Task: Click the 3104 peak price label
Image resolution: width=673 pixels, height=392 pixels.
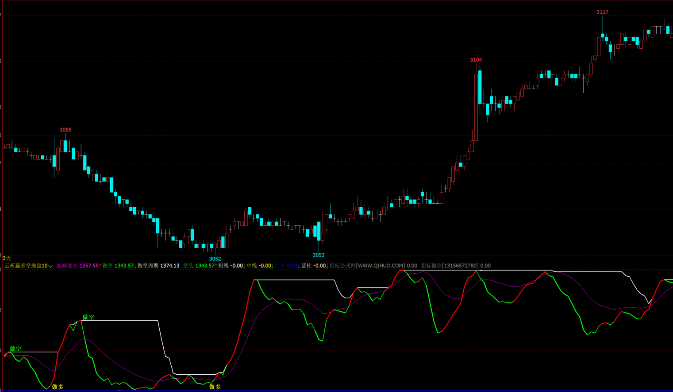Action: 476,60
